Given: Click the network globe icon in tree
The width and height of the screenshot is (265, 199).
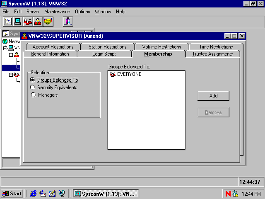Looking at the screenshot, I should (5, 41).
